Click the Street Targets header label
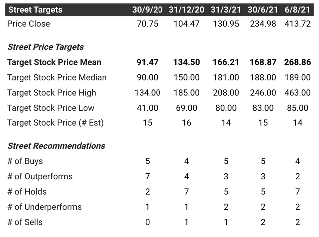This screenshot has width=319, height=237. coord(35,10)
